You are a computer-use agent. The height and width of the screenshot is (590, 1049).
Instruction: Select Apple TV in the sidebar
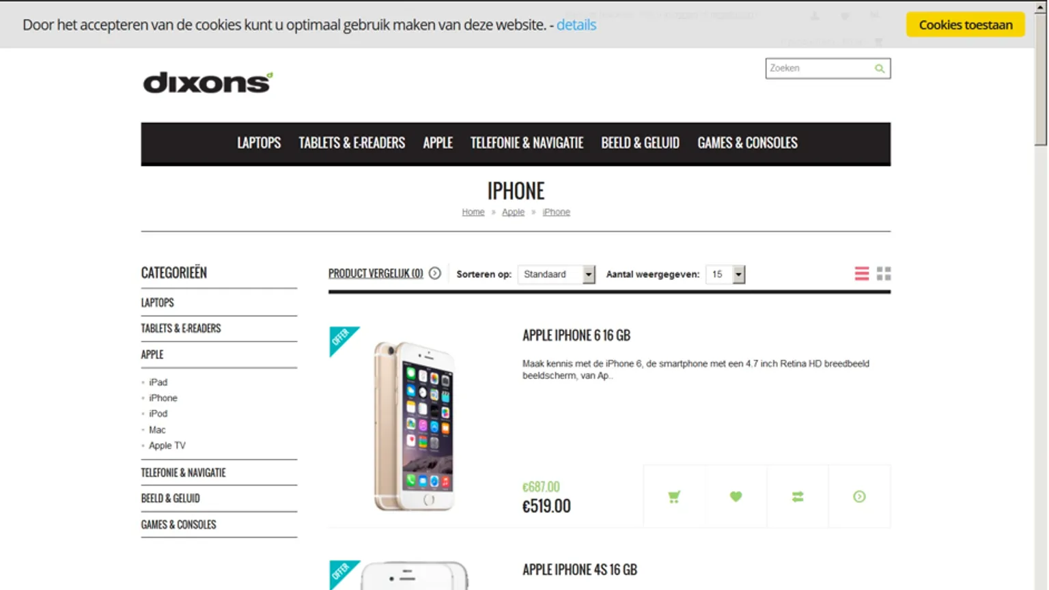167,445
